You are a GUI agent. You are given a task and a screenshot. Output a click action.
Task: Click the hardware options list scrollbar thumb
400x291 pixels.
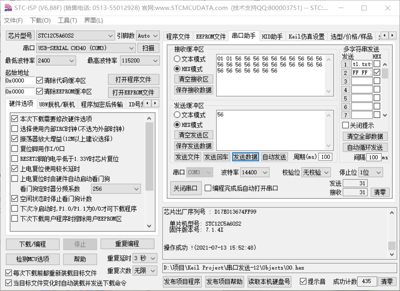pos(149,156)
